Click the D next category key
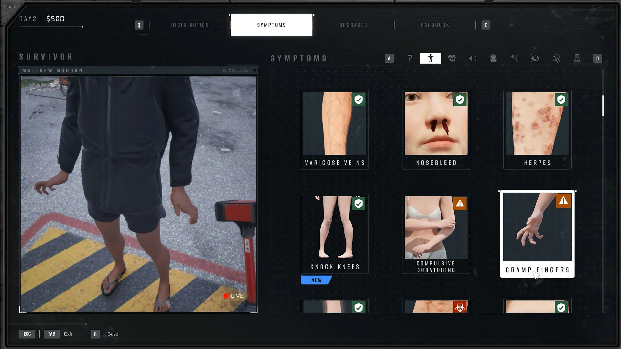This screenshot has height=349, width=621. point(597,58)
